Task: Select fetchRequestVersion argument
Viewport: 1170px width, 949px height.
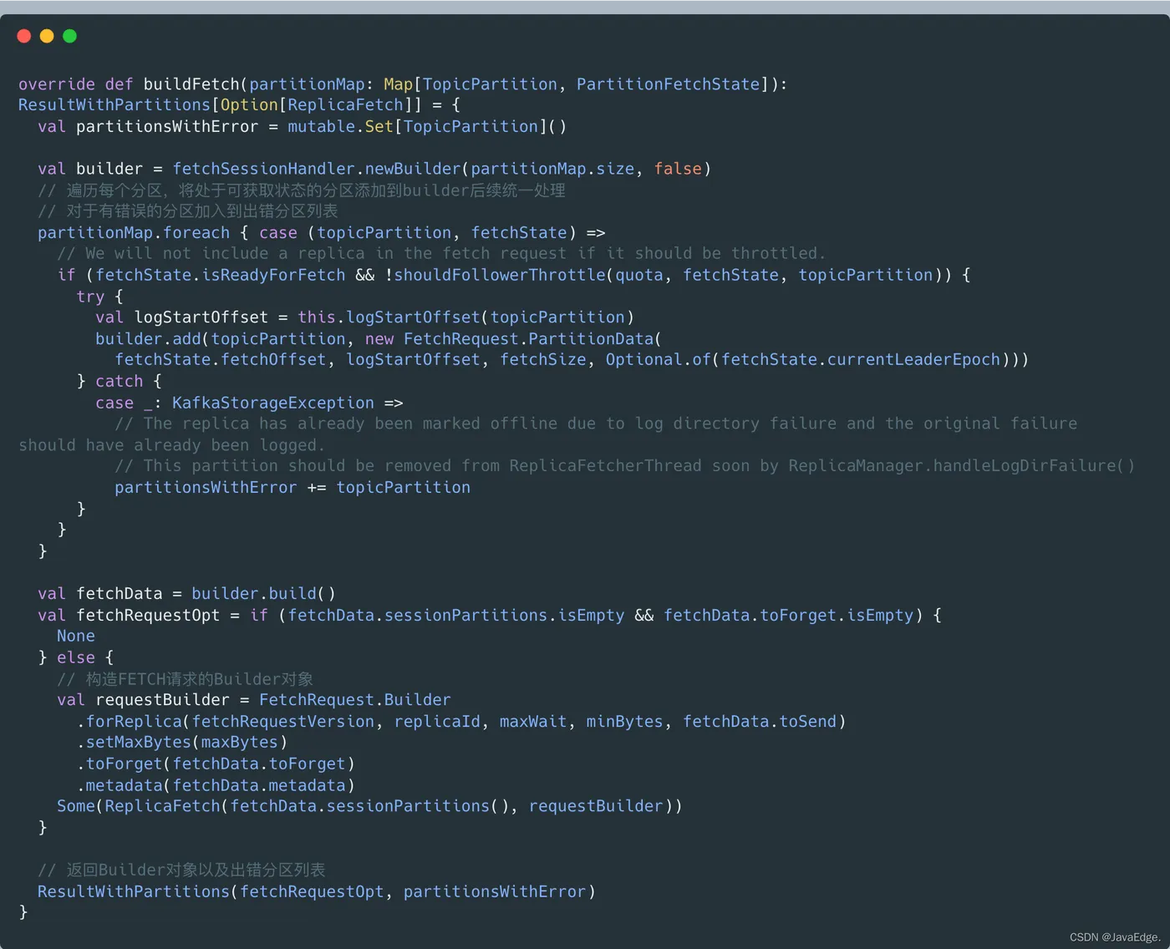Action: tap(283, 722)
